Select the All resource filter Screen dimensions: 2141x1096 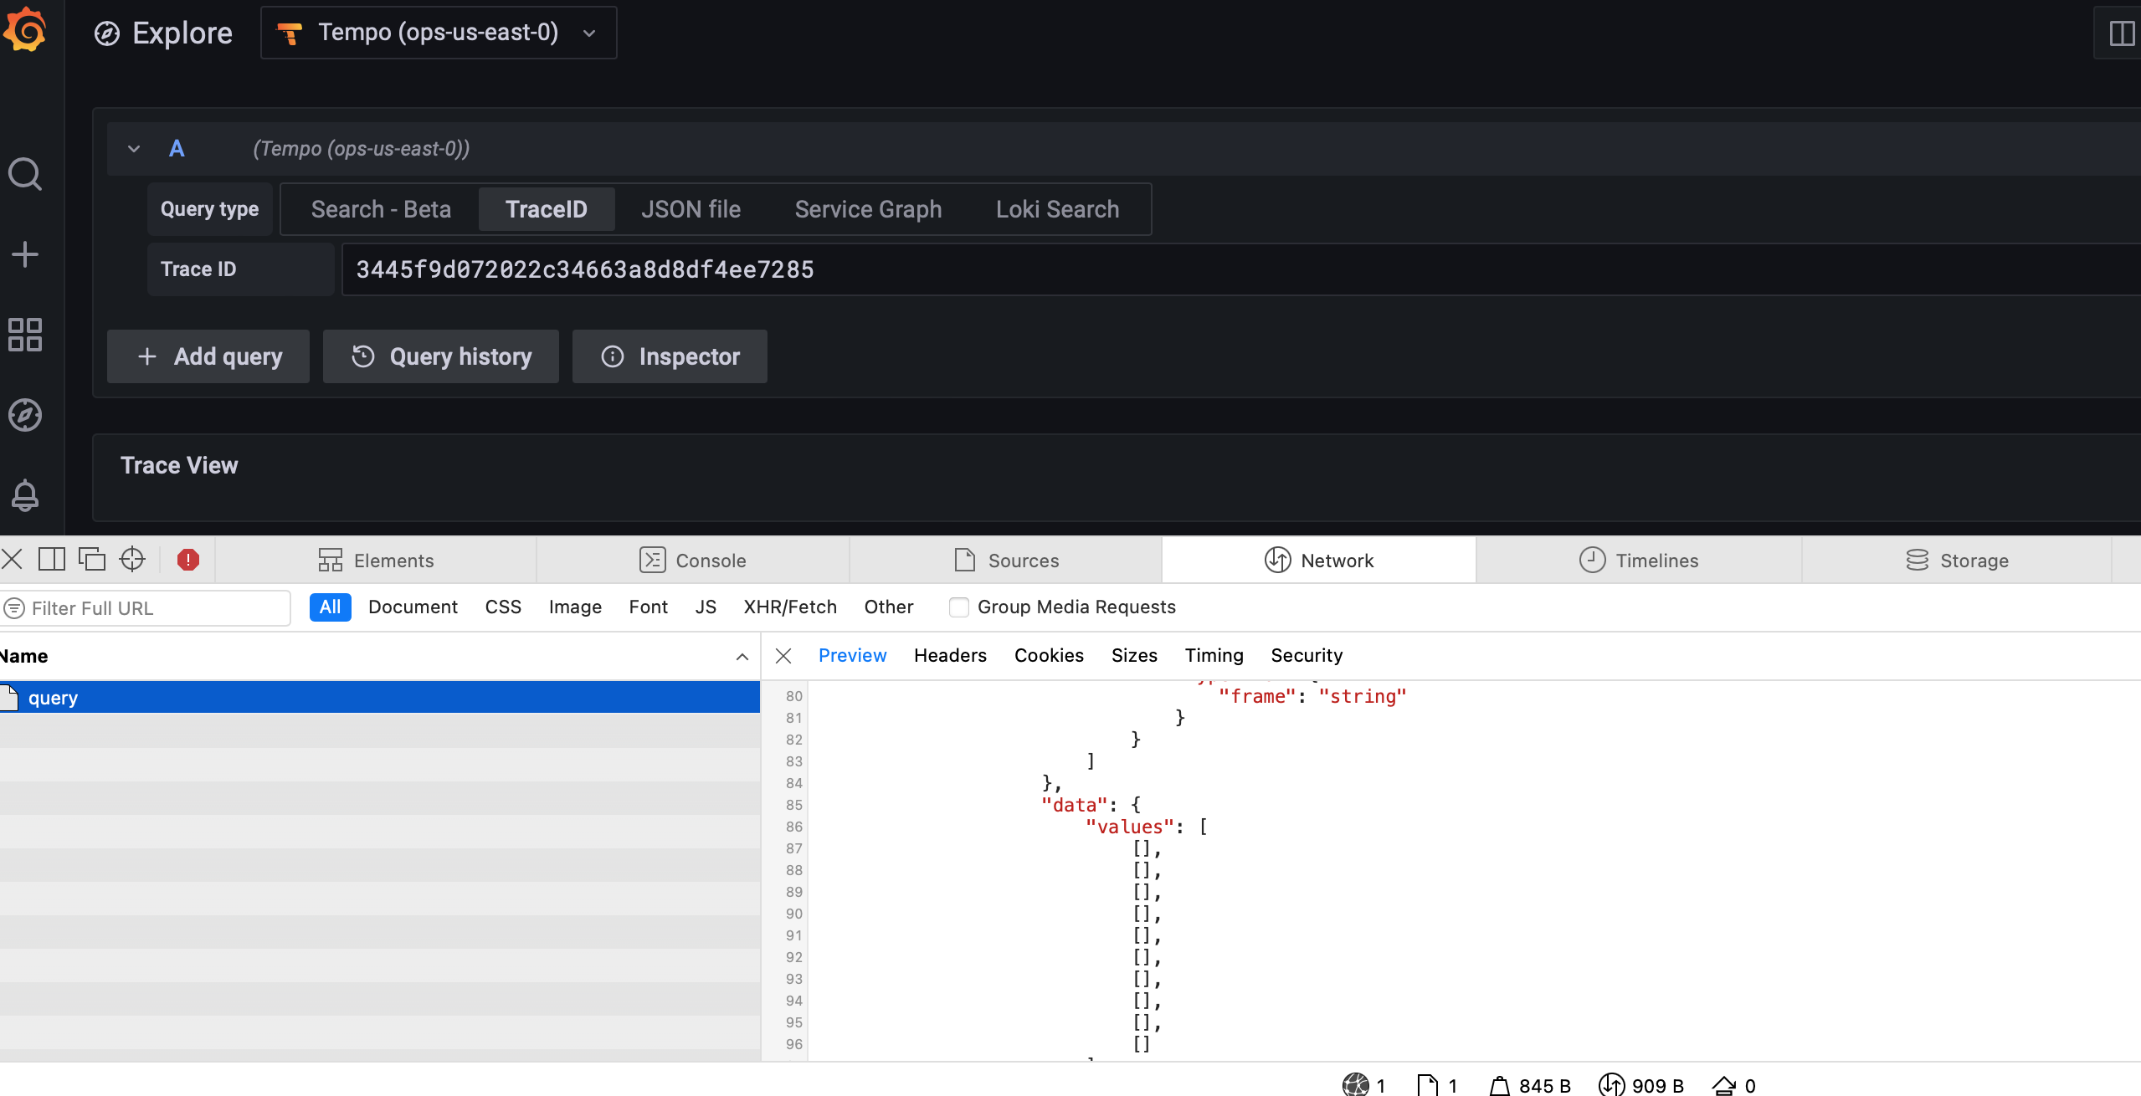tap(329, 607)
